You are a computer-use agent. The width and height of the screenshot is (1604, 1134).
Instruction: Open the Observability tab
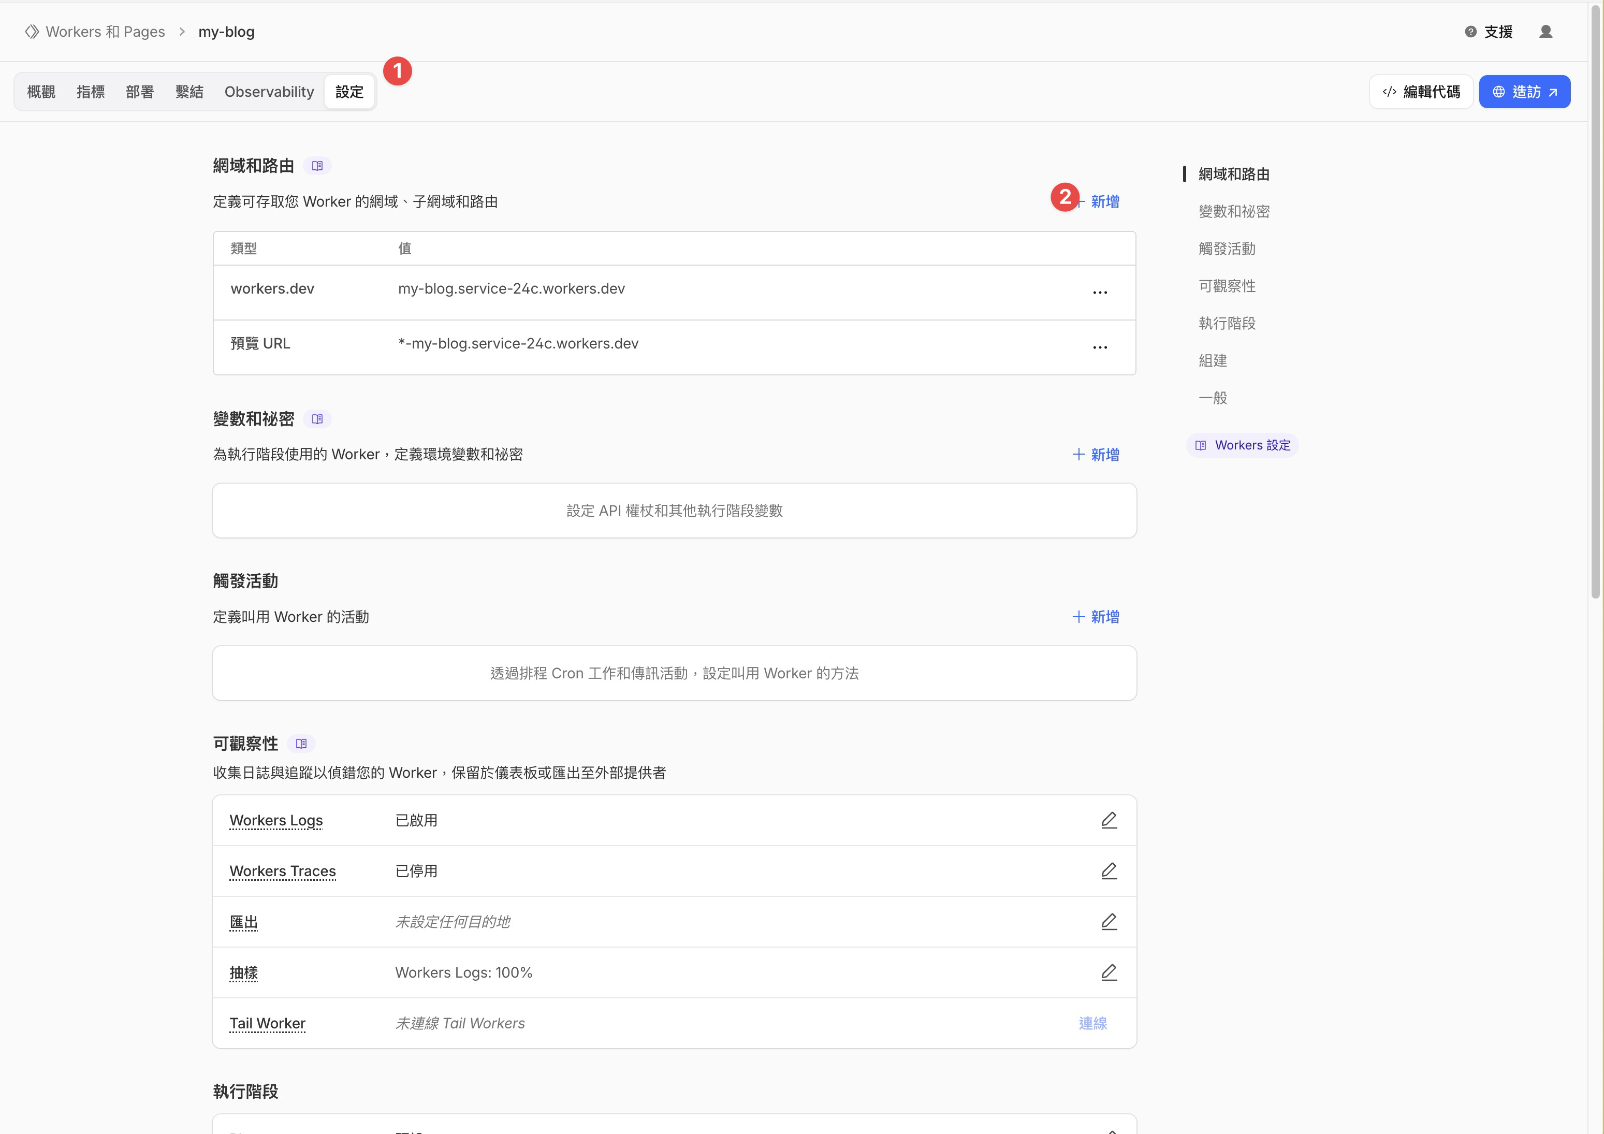coord(269,92)
